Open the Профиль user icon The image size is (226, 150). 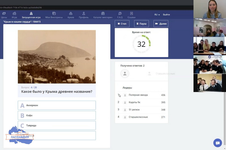[84, 13]
